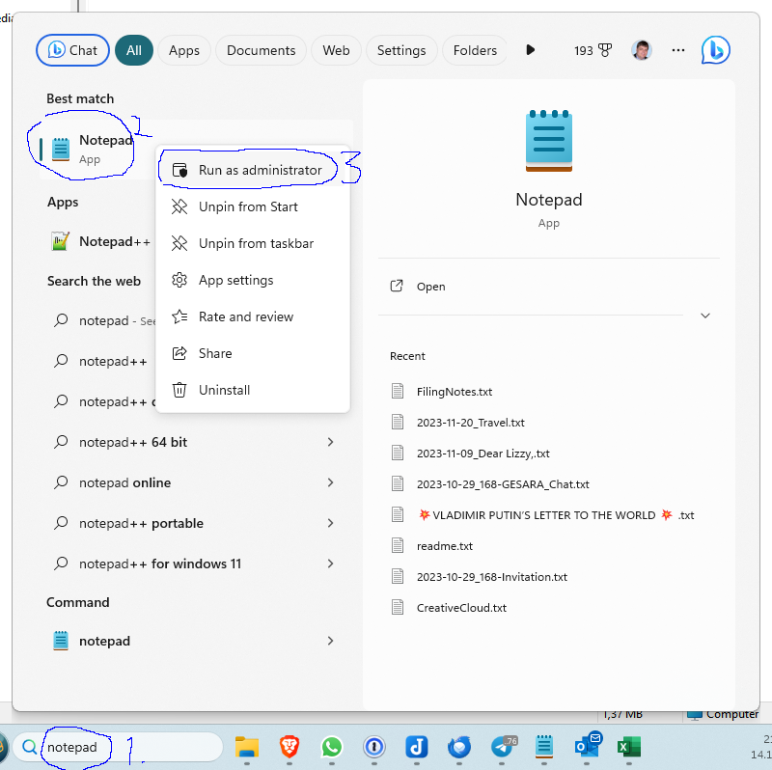Image resolution: width=772 pixels, height=770 pixels.
Task: Click the Telegram taskbar icon
Action: coord(503,746)
